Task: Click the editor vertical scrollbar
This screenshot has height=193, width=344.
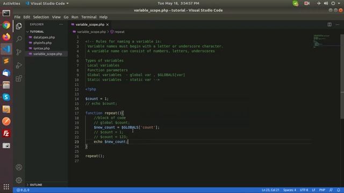Action: point(342,77)
